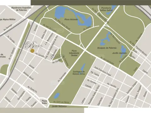
Task: Click the Gerónimo Salguero street label
Action: coord(132,88)
